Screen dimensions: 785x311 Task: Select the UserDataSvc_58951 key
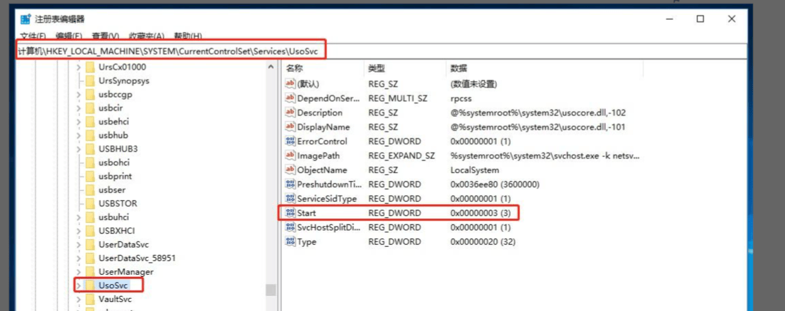(x=136, y=258)
